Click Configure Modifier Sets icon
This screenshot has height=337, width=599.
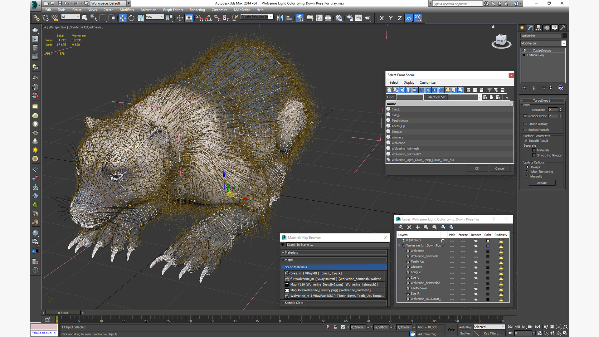(561, 88)
